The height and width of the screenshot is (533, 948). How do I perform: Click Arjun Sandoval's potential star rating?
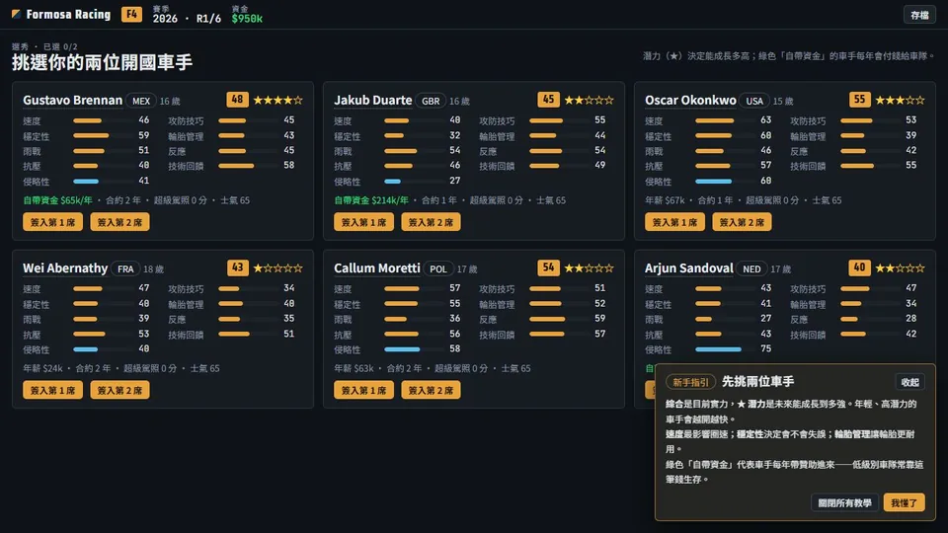click(x=900, y=267)
